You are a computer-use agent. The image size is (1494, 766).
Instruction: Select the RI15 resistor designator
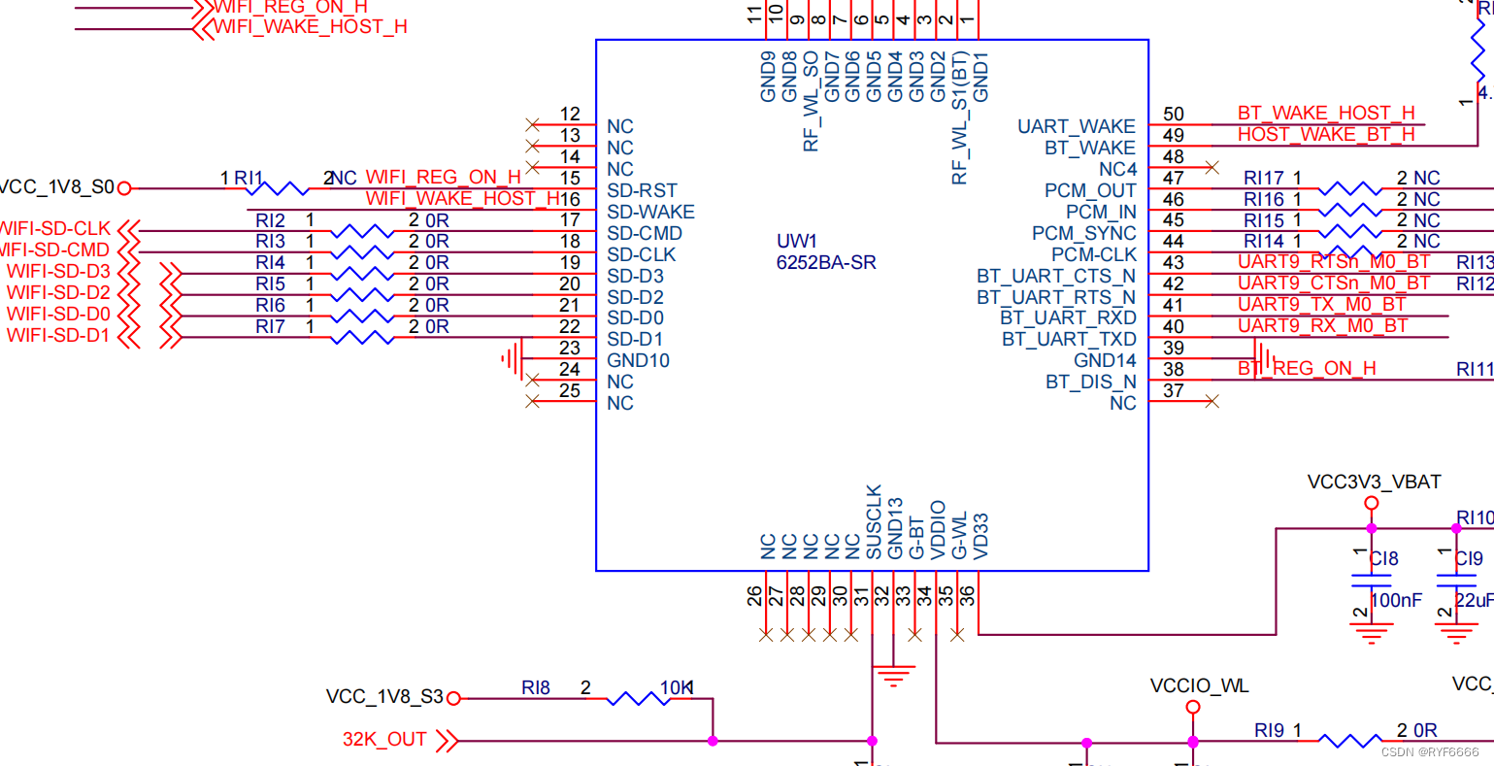1264,221
